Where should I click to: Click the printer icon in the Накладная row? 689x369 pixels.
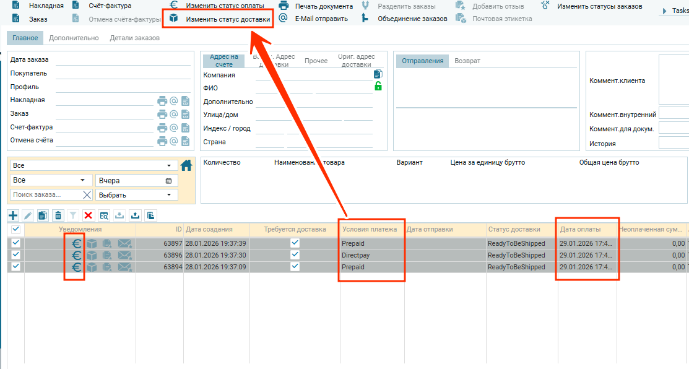tap(162, 100)
